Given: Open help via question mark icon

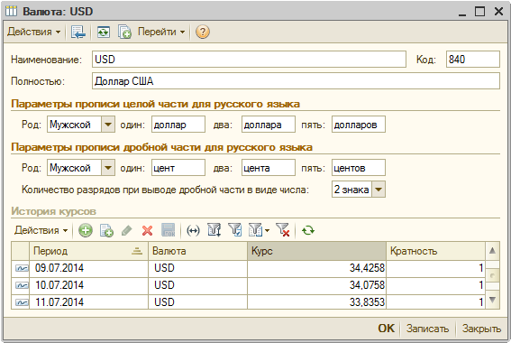Looking at the screenshot, I should tap(203, 32).
